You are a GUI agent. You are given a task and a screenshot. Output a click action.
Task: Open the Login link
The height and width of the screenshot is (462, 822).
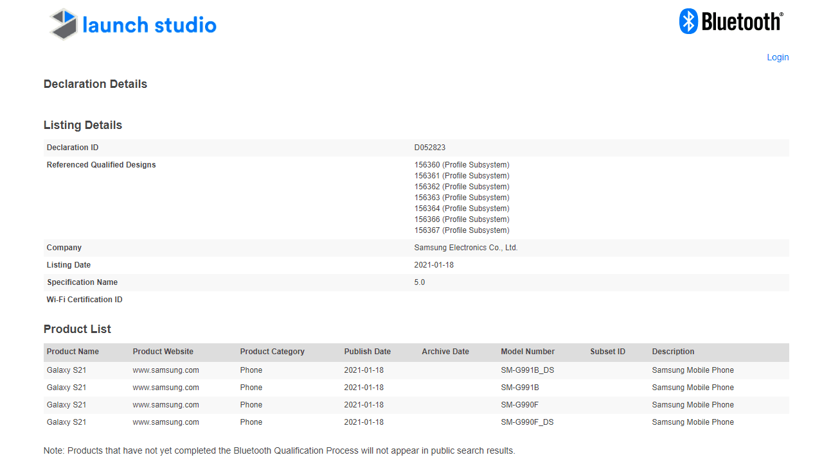pos(778,57)
